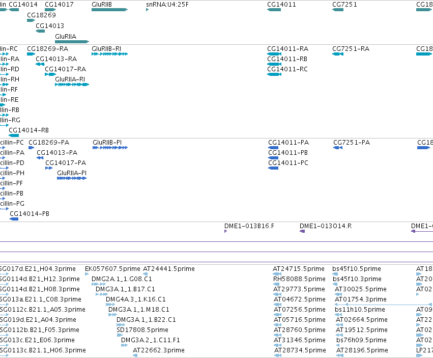Click the CG14014-RB transcript glyph
Image resolution: width=433 pixels, height=358 pixels.
coord(14,135)
